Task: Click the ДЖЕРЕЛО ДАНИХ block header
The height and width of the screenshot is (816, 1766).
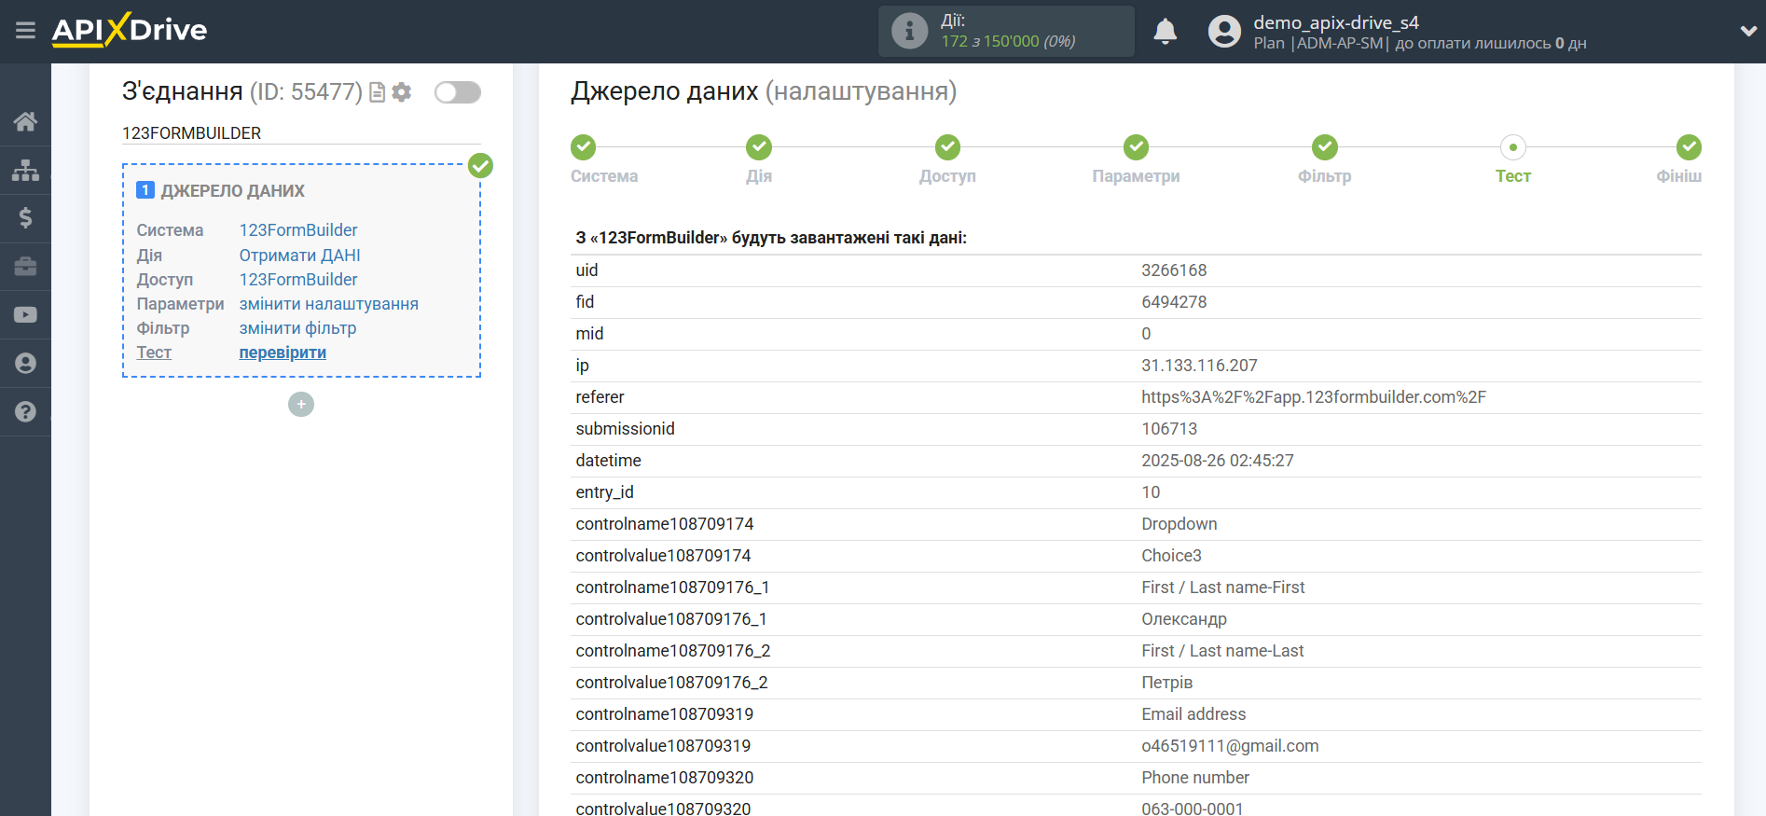Action: tap(233, 191)
